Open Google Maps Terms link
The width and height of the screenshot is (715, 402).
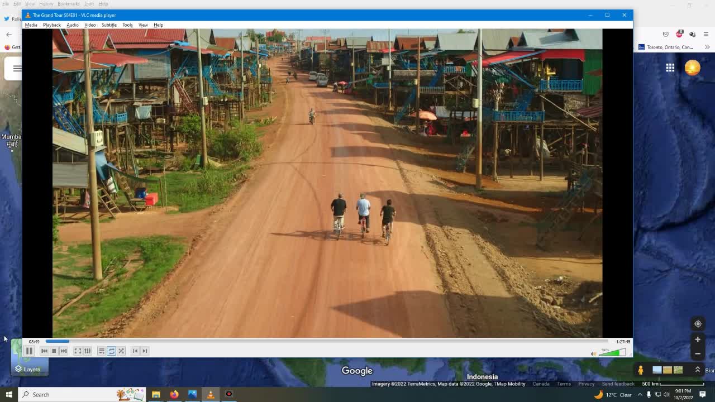click(x=564, y=384)
